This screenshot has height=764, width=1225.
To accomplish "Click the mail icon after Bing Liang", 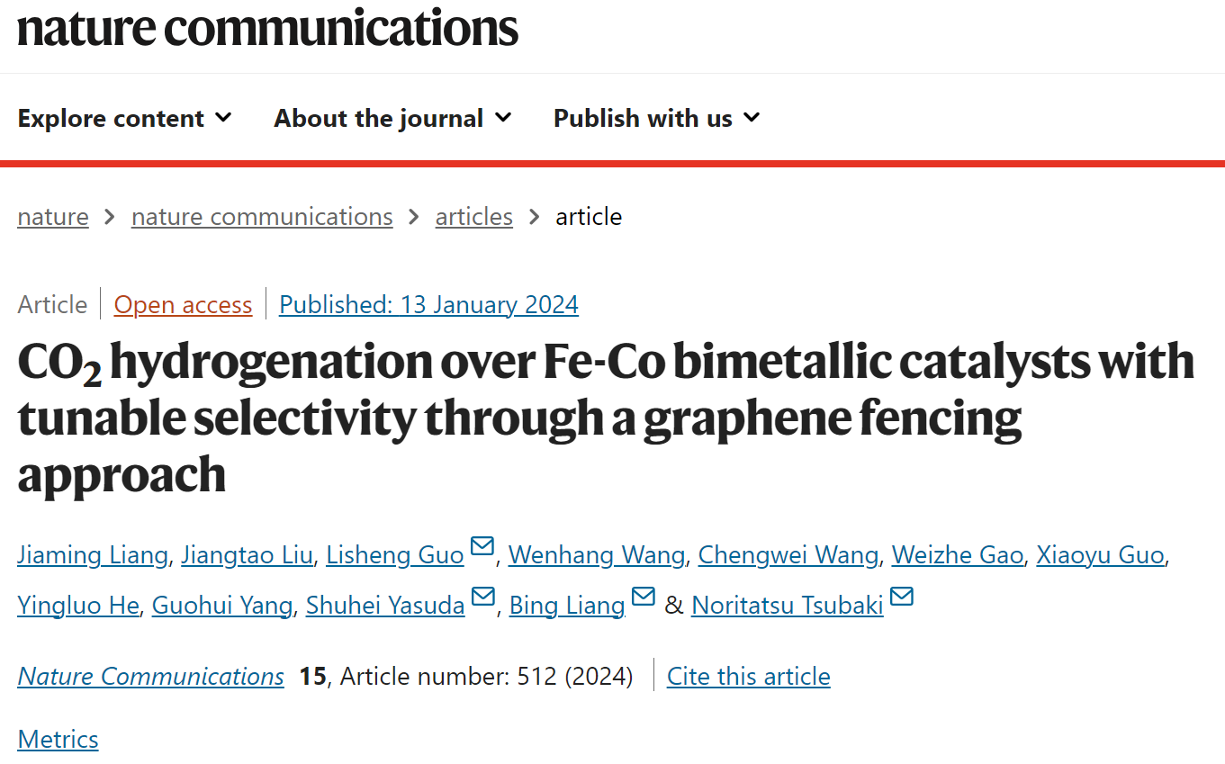I will click(644, 597).
